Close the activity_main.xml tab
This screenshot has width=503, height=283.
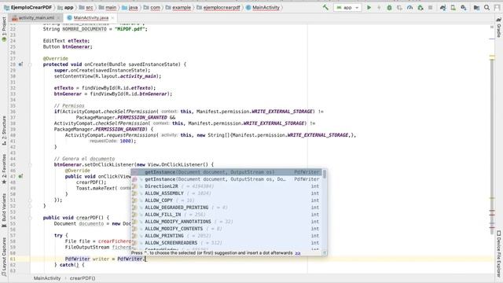58,18
